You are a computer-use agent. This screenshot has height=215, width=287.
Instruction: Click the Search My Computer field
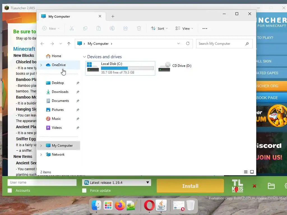(224, 44)
